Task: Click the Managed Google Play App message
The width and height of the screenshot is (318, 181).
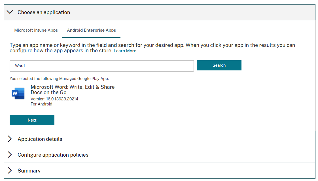Action: pos(59,79)
